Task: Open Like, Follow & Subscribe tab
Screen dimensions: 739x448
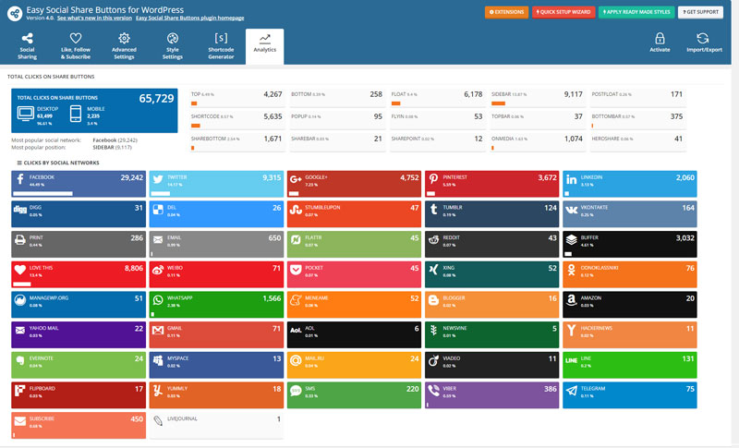Action: [x=76, y=46]
